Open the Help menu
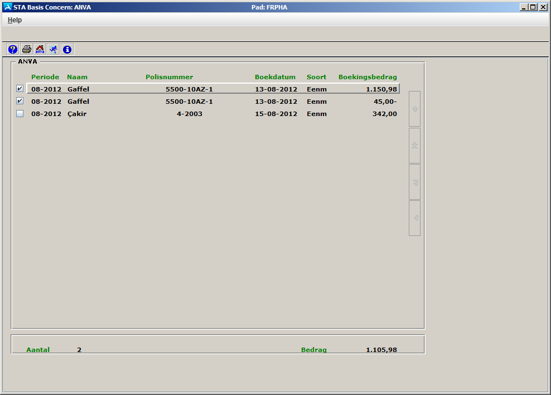 [14, 20]
